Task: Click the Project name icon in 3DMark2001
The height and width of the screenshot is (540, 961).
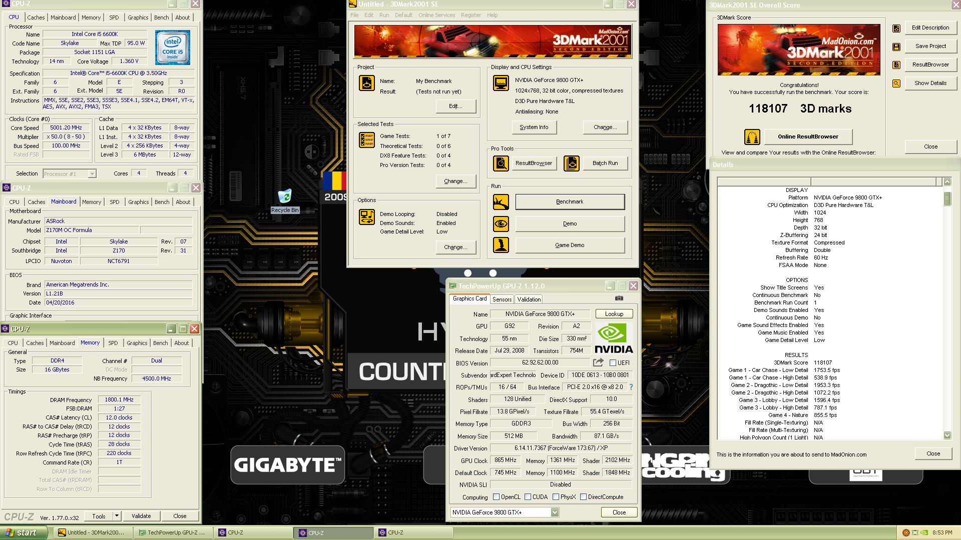Action: click(367, 83)
